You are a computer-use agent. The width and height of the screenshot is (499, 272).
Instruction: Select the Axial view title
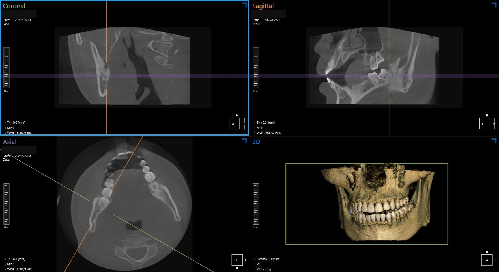click(x=10, y=142)
